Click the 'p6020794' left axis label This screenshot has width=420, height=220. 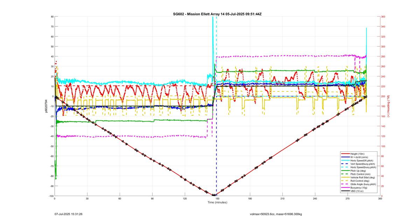[46, 106]
